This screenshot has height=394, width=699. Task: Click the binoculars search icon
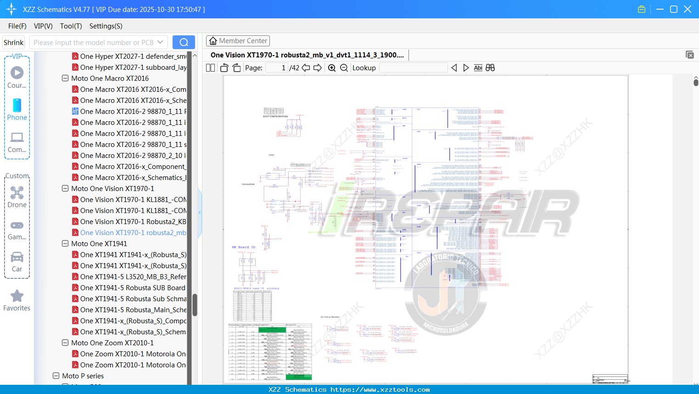[490, 68]
